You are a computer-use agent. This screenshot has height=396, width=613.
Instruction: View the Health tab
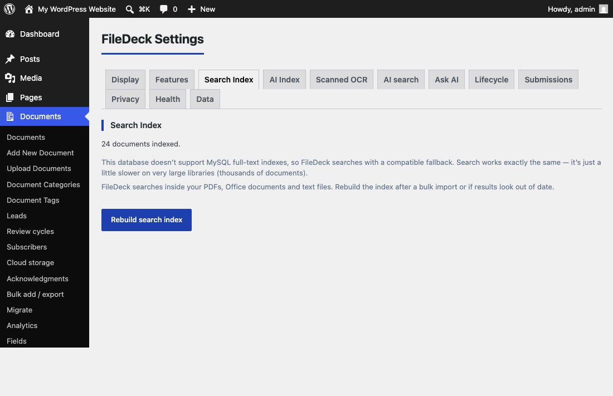pyautogui.click(x=168, y=99)
